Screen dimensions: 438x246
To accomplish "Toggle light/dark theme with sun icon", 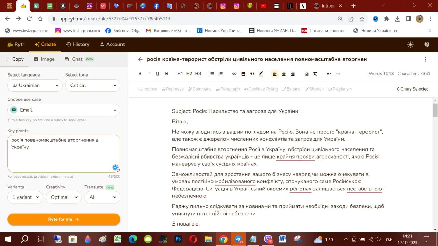I will click(x=410, y=44).
